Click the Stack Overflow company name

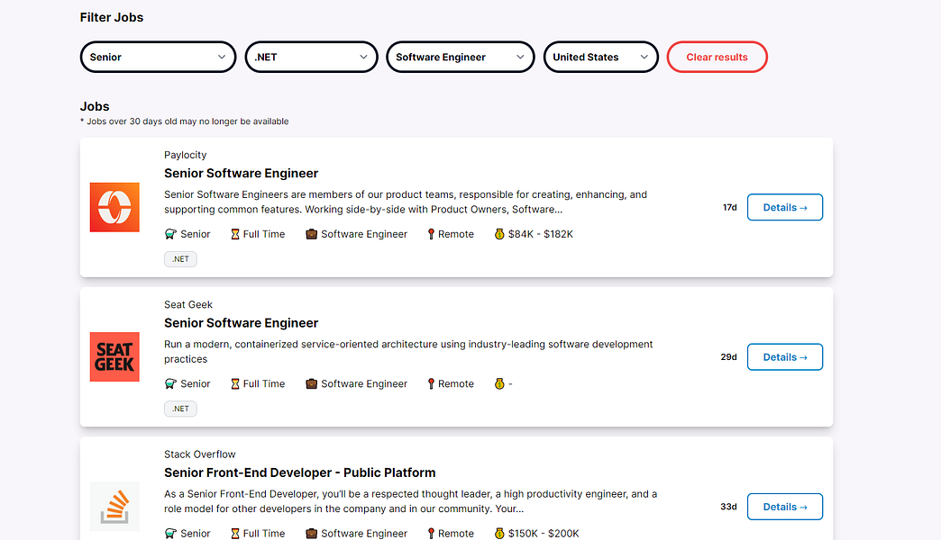pyautogui.click(x=200, y=454)
